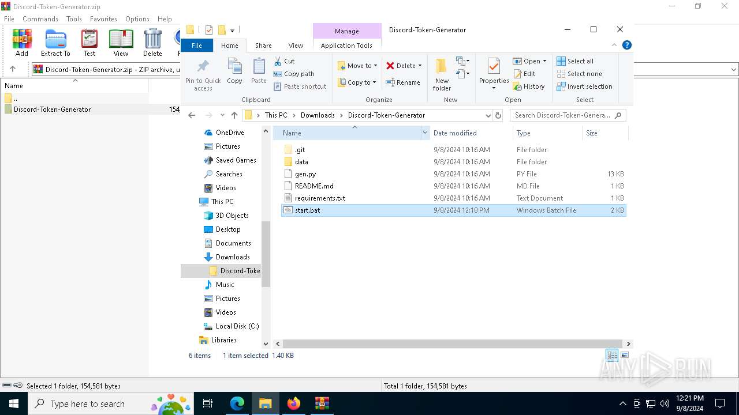Viewport: 739px width, 415px height.
Task: Click This PC in address breadcrumb
Action: point(276,115)
